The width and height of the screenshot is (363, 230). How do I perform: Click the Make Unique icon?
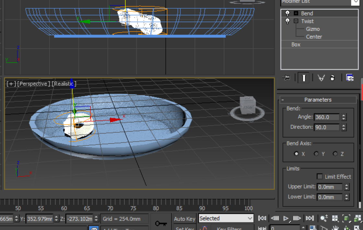coord(321,78)
